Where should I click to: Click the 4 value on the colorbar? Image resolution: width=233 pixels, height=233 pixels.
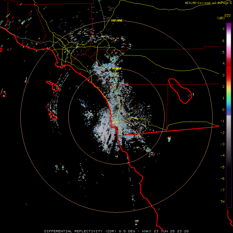[223, 64]
